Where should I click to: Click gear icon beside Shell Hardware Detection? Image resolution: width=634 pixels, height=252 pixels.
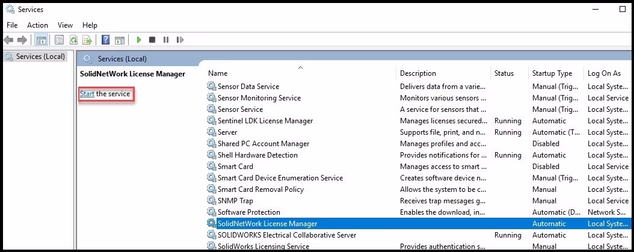pos(212,155)
